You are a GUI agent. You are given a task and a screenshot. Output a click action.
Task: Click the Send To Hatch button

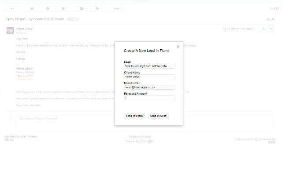tap(134, 116)
